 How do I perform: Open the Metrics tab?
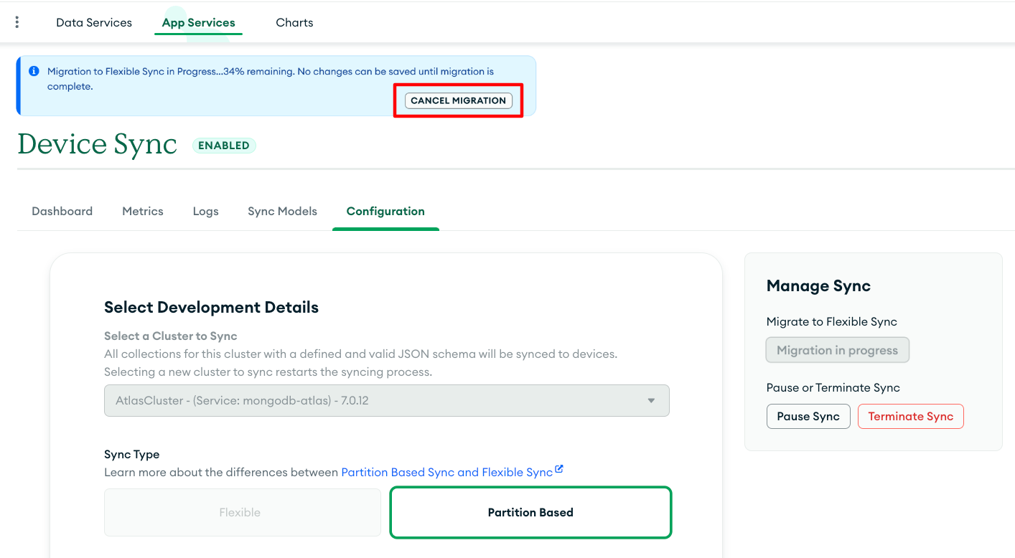click(x=143, y=212)
